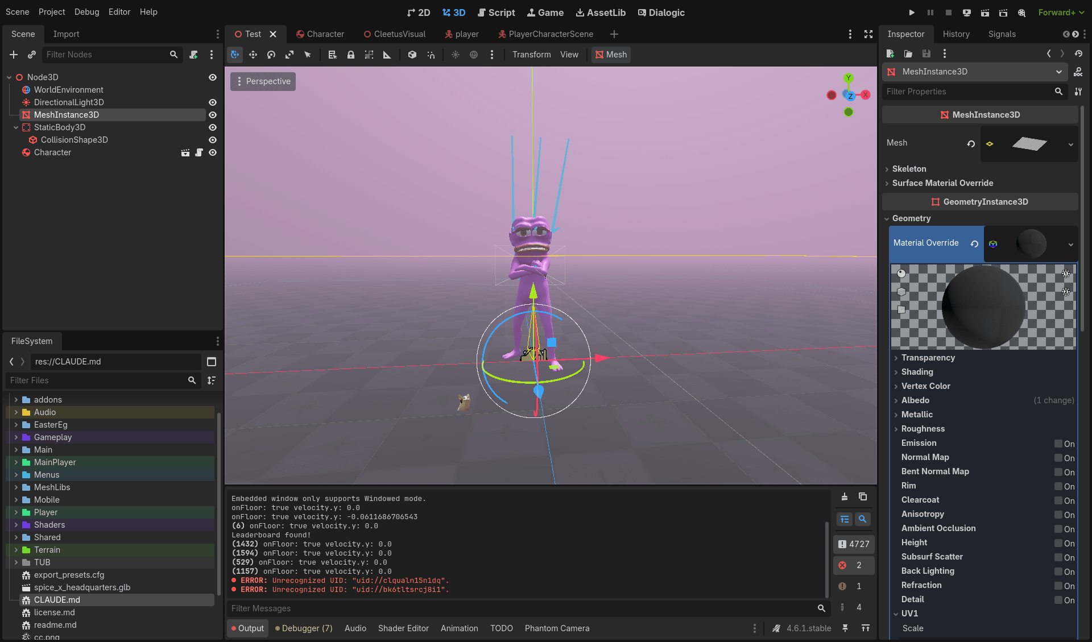
Task: Toggle visibility of Character node
Action: (213, 152)
